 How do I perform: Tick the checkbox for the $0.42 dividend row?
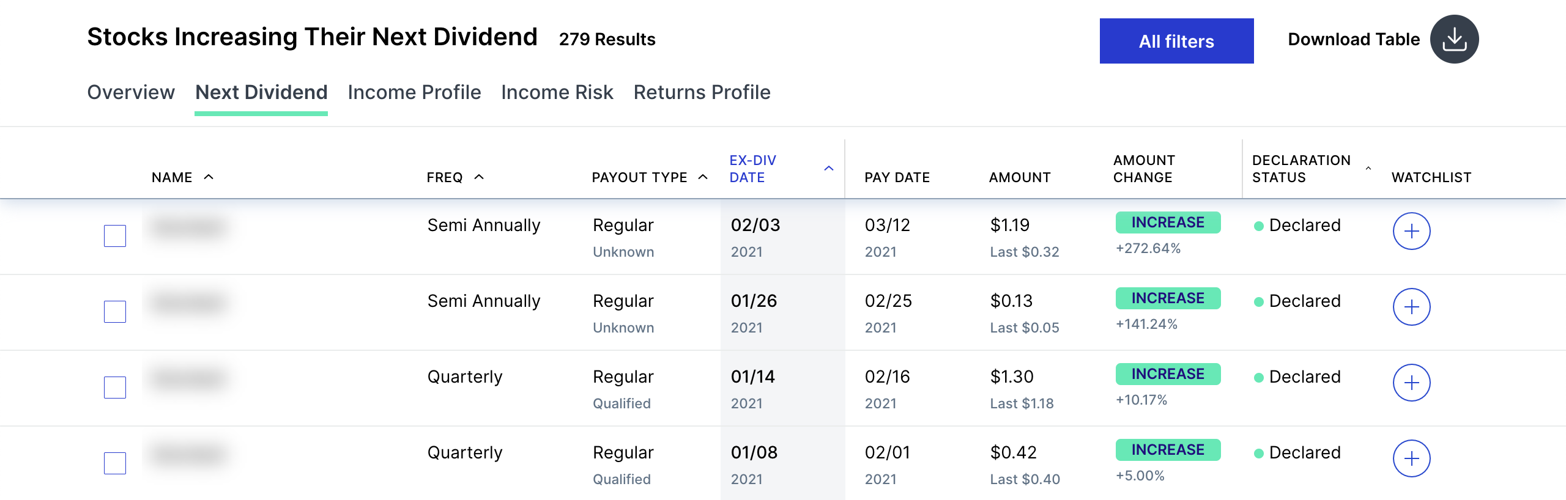click(x=115, y=463)
